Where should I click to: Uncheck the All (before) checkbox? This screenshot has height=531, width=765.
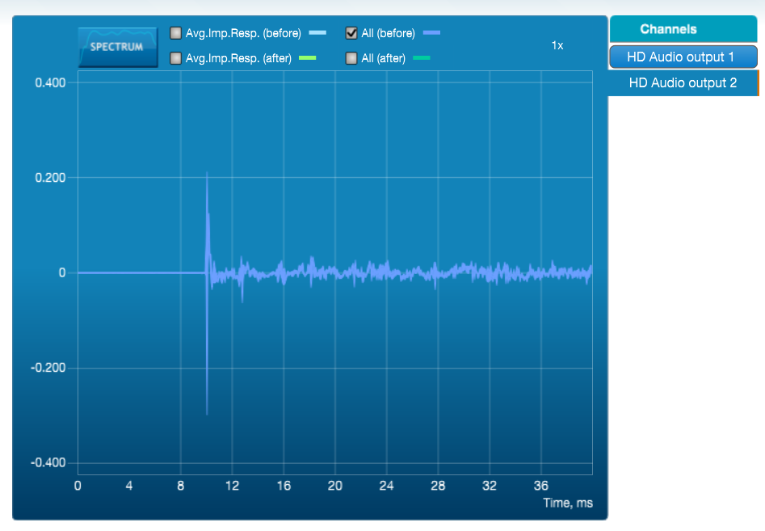(351, 32)
